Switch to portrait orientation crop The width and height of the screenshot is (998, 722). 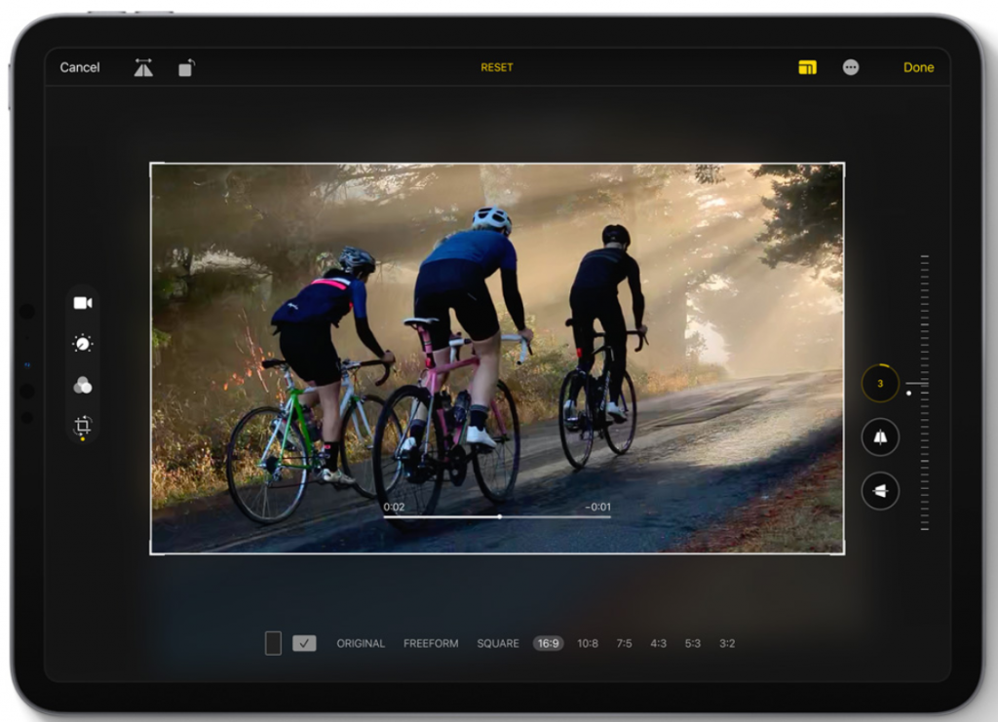[273, 643]
